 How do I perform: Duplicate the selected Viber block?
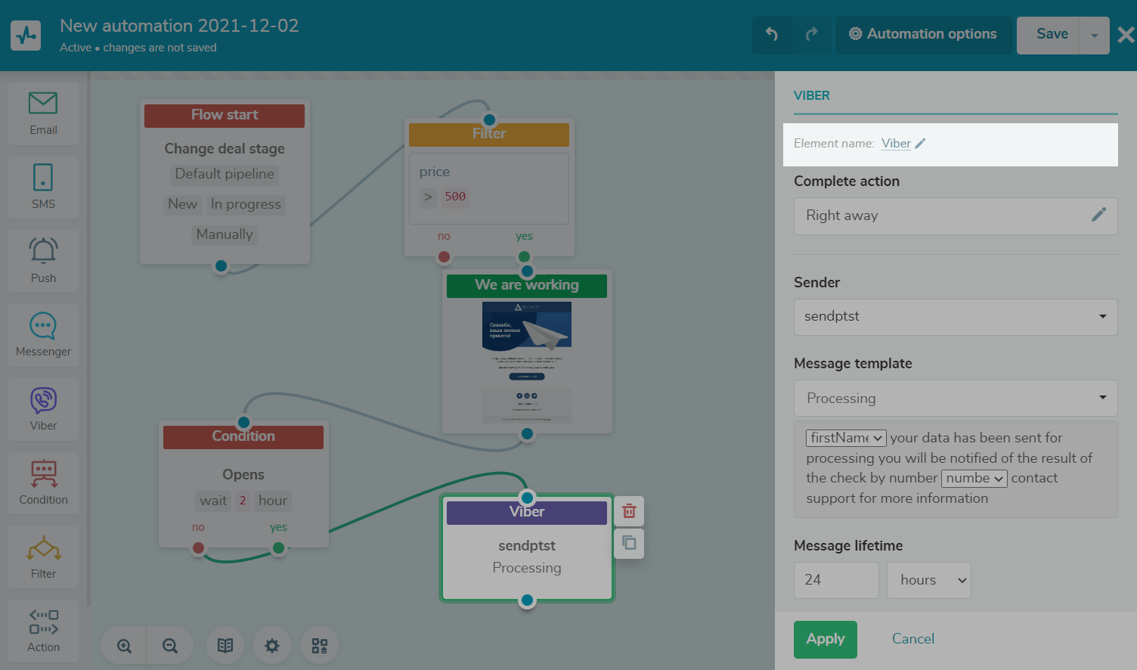coord(629,543)
